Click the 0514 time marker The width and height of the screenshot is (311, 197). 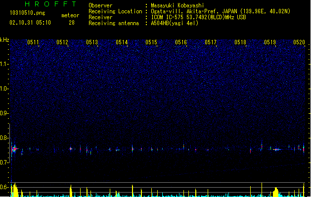coord(122,42)
